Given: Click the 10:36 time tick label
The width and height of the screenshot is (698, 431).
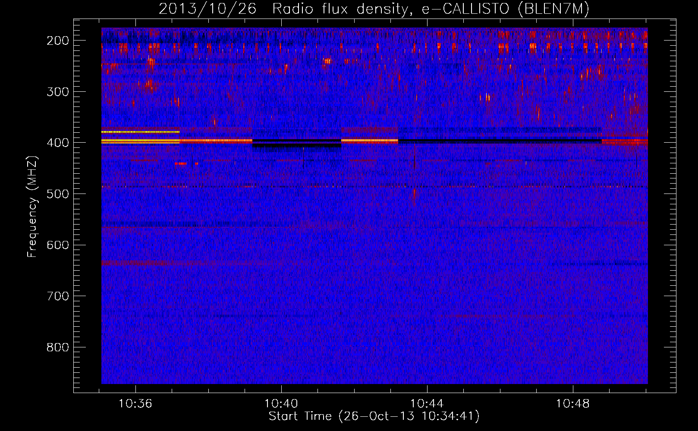Looking at the screenshot, I should tap(135, 404).
